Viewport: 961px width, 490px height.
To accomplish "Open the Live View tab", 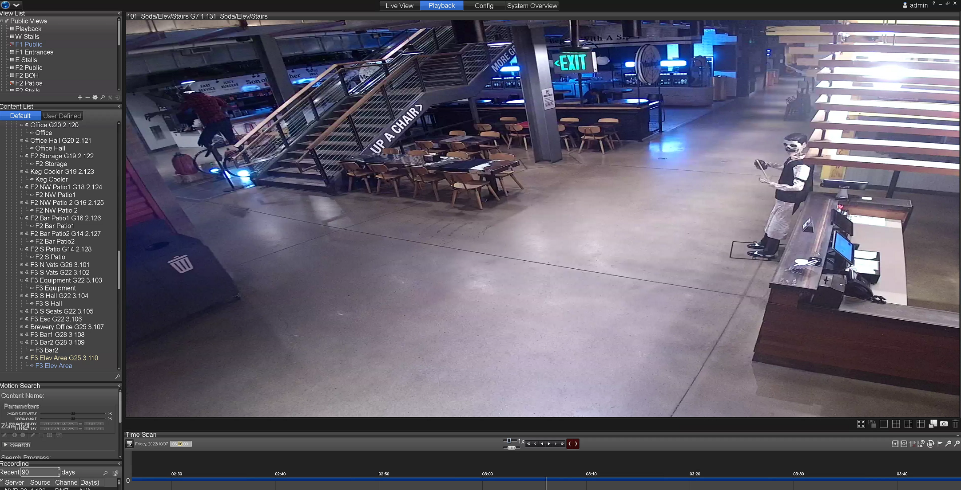I will pyautogui.click(x=399, y=6).
